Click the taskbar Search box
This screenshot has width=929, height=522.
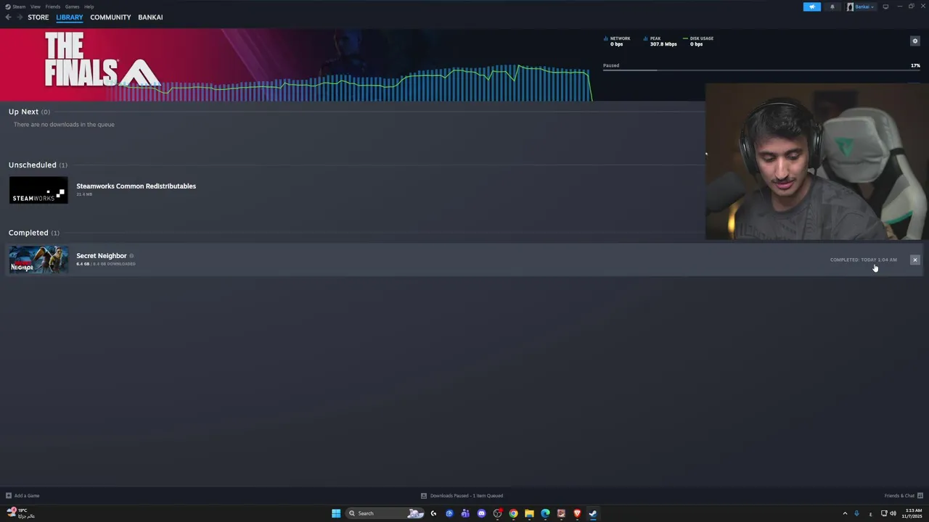coord(385,513)
